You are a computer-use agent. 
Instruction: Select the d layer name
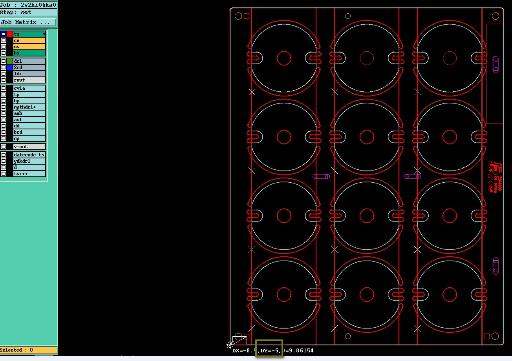pyautogui.click(x=29, y=167)
